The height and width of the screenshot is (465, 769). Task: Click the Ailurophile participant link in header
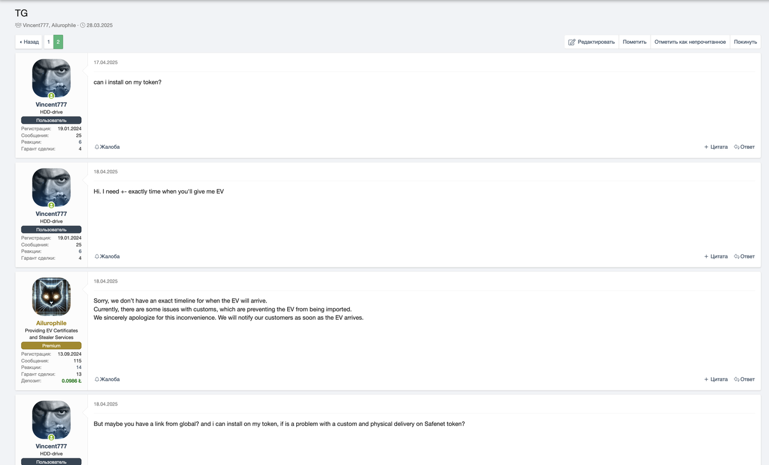coord(64,25)
